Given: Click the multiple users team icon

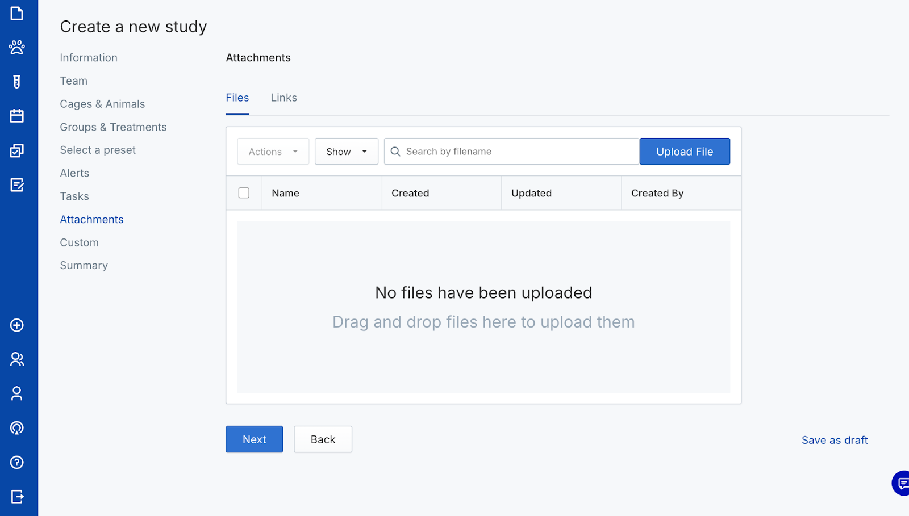Looking at the screenshot, I should tap(17, 359).
